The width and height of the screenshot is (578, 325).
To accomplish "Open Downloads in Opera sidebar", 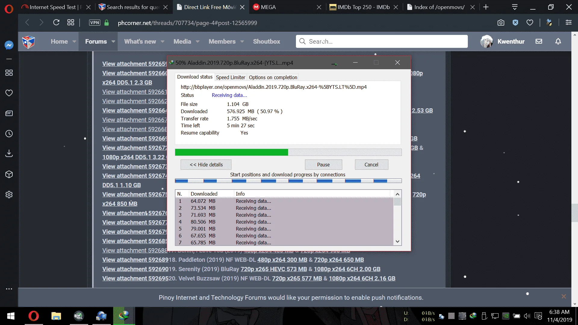I will click(x=9, y=153).
